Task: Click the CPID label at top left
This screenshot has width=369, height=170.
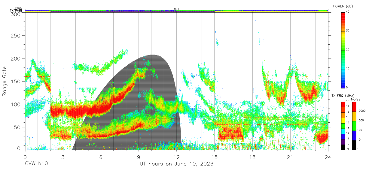Action: coord(18,9)
